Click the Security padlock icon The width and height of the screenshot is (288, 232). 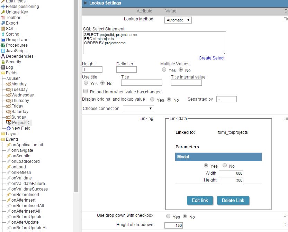[3, 62]
